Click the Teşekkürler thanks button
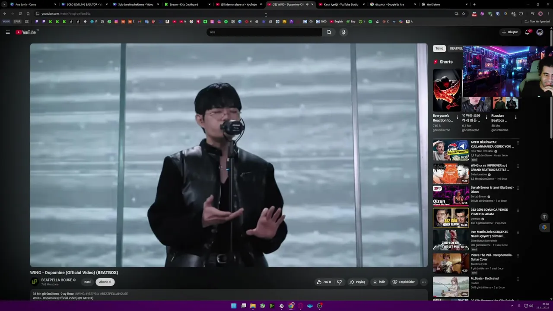553x311 pixels. [404, 282]
